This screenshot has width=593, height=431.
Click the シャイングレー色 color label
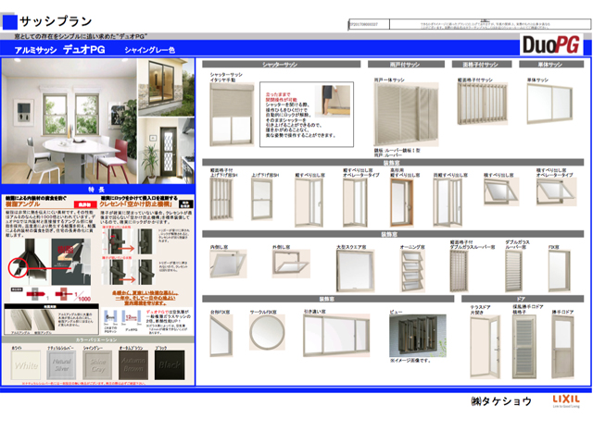coord(149,50)
